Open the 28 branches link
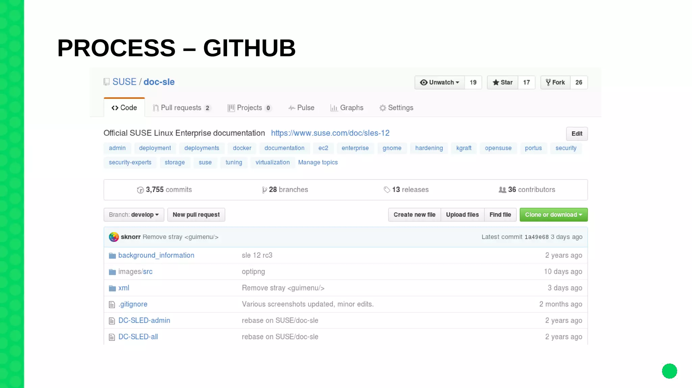This screenshot has width=692, height=388. (285, 190)
